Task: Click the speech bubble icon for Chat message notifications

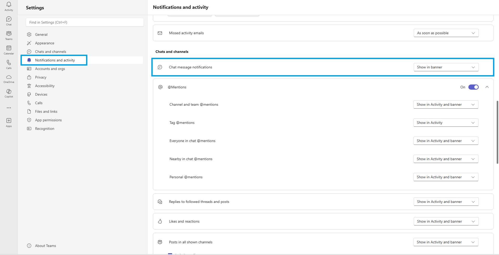Action: pos(160,67)
